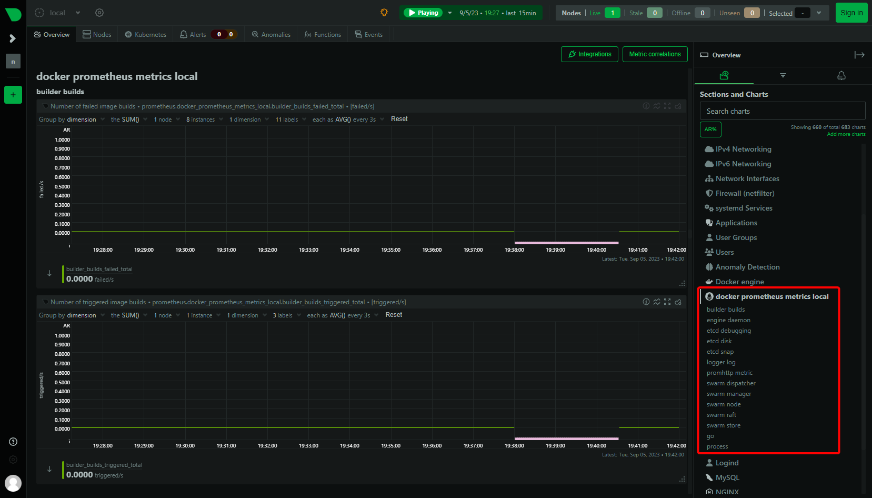The width and height of the screenshot is (872, 498).
Task: Open the chart information icon on builder builds chart
Action: click(646, 106)
